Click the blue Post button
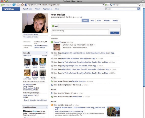This screenshot has height=118, width=145. coord(115,33)
